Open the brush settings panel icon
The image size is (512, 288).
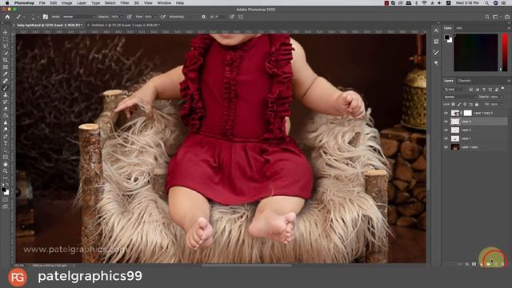pos(46,17)
